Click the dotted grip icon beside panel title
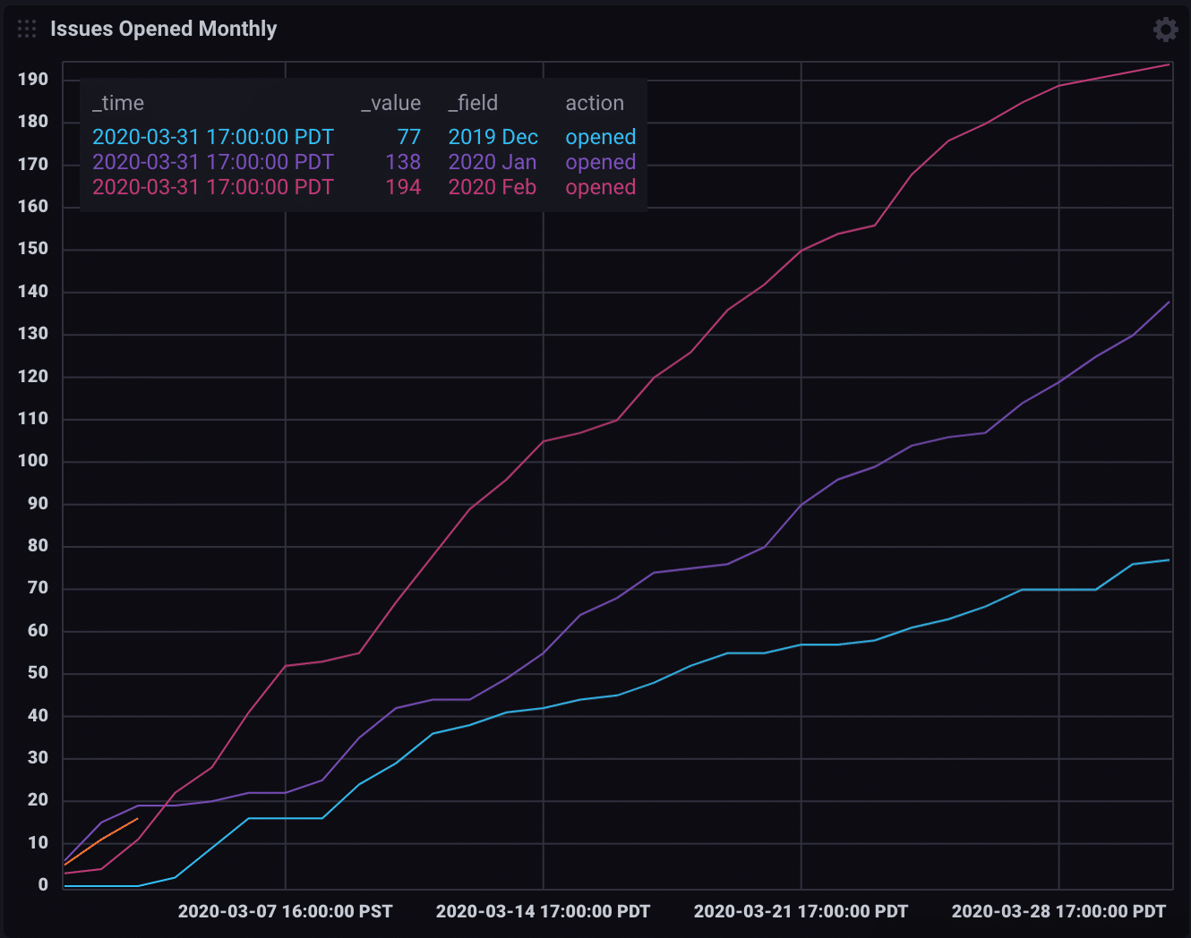Image resolution: width=1191 pixels, height=938 pixels. [26, 28]
